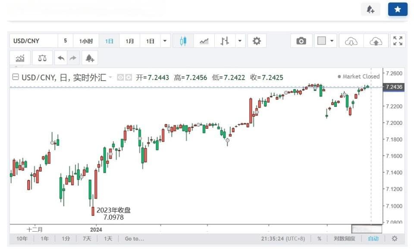Open the axis settings gear at the bottom right
414x249 pixels.
click(x=395, y=239)
